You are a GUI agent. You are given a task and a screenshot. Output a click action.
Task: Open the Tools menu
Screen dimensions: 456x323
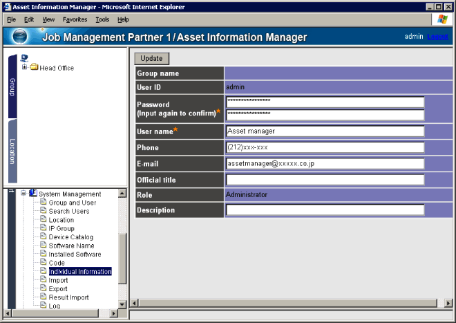[x=102, y=19]
